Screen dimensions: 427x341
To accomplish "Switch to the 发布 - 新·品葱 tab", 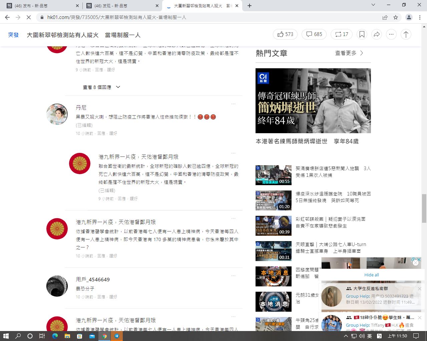I will pos(41,6).
